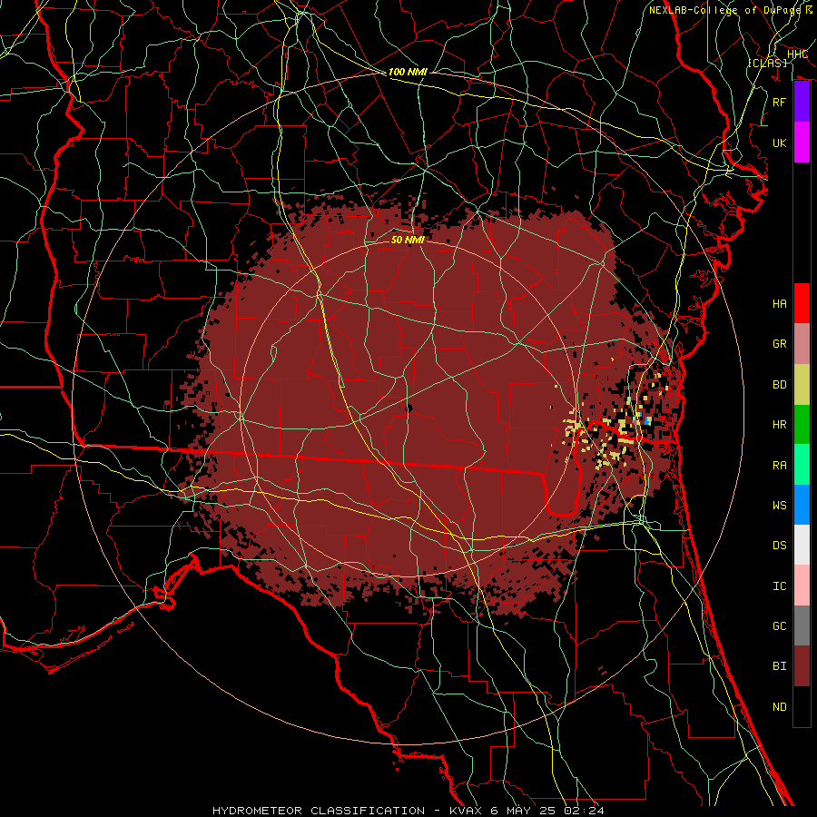Screen dimensions: 817x817
Task: Click the BI dark-red legend swatch
Action: tap(802, 666)
